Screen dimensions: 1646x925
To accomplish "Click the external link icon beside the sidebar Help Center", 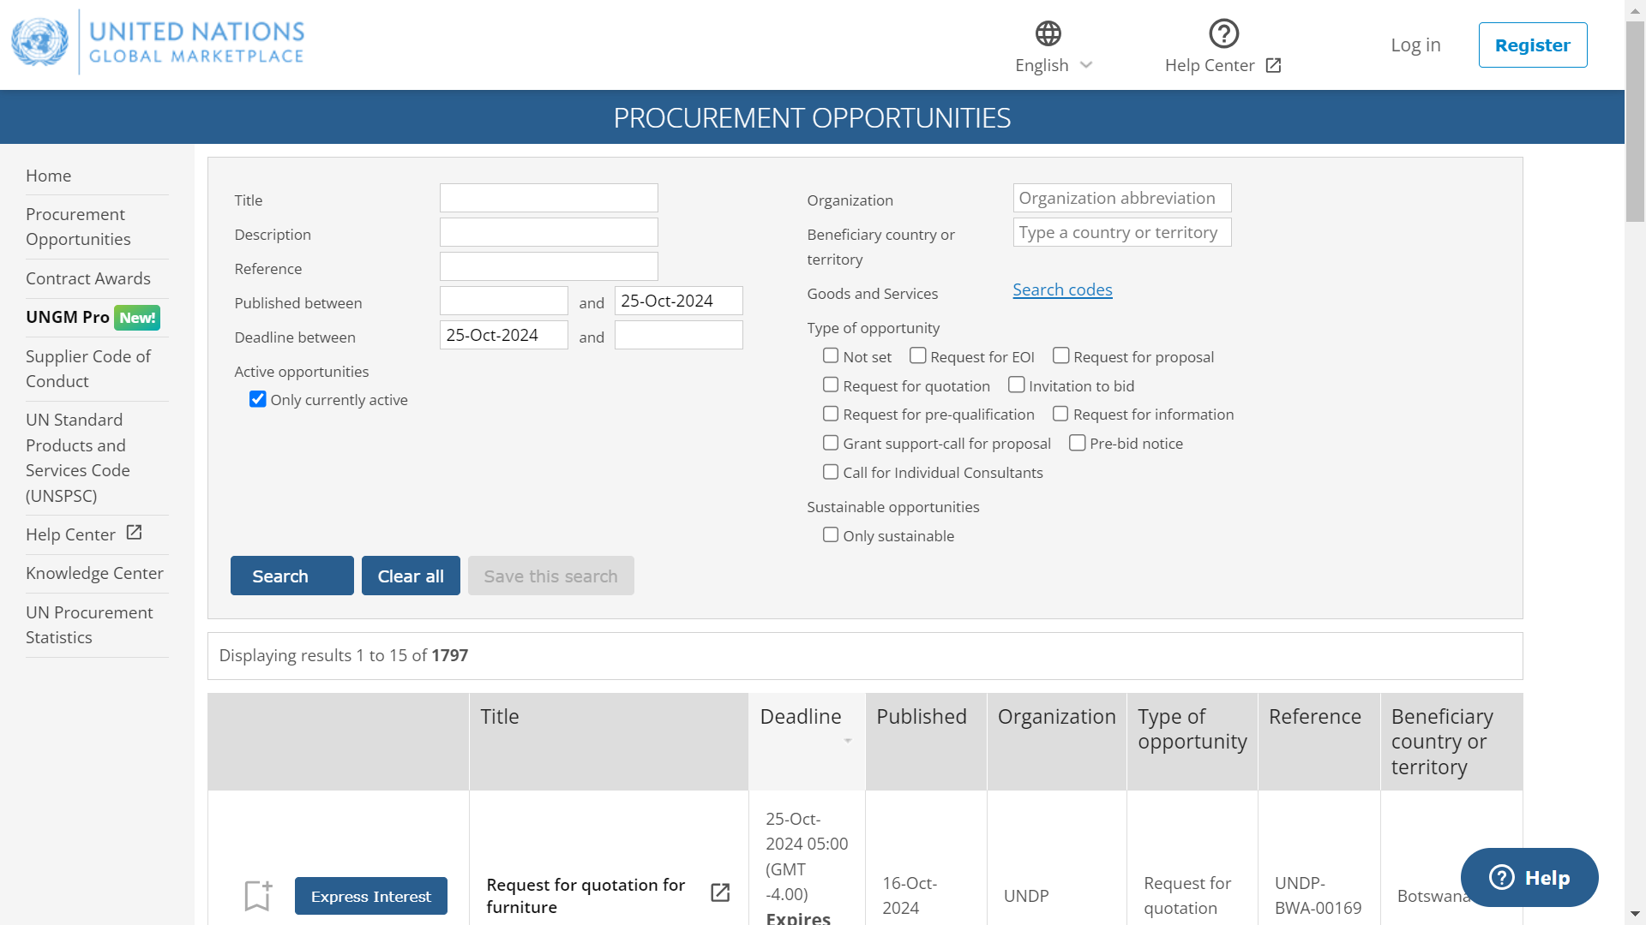I will click(x=134, y=533).
